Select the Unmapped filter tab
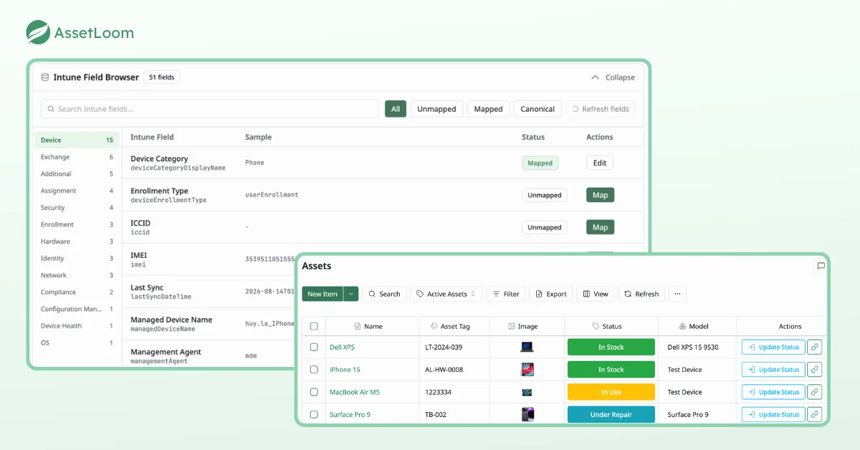 click(436, 109)
